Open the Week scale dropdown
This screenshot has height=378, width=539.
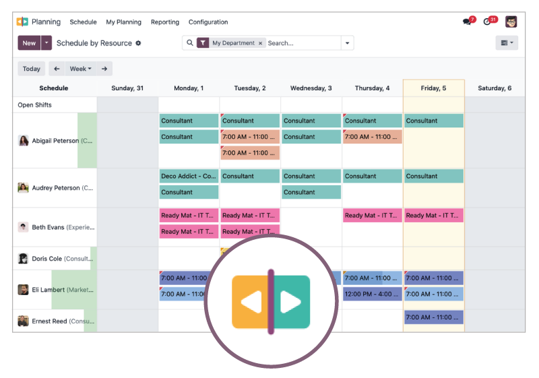(x=80, y=69)
